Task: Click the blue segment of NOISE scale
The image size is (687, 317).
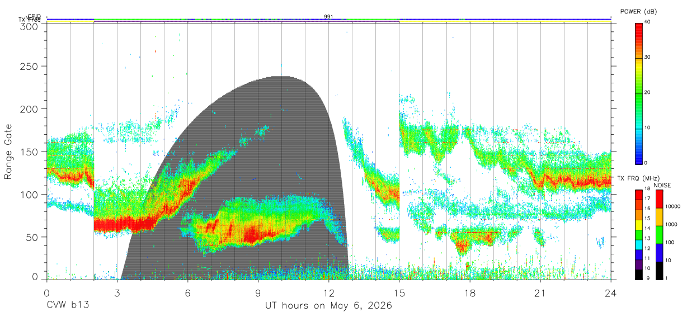Action: 659,252
